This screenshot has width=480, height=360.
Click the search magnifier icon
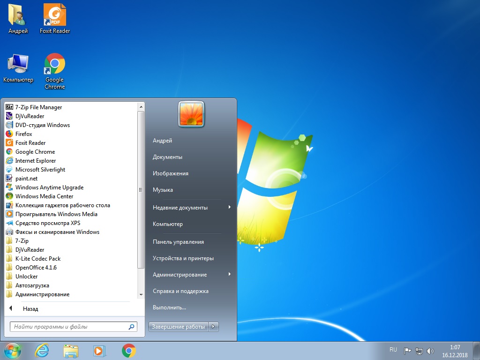point(131,327)
